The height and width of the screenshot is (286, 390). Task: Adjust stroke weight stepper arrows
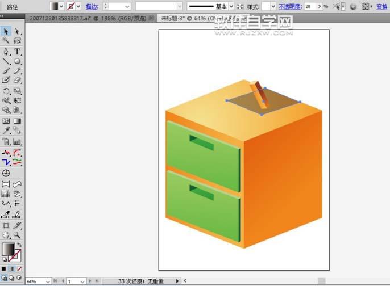pos(106,6)
